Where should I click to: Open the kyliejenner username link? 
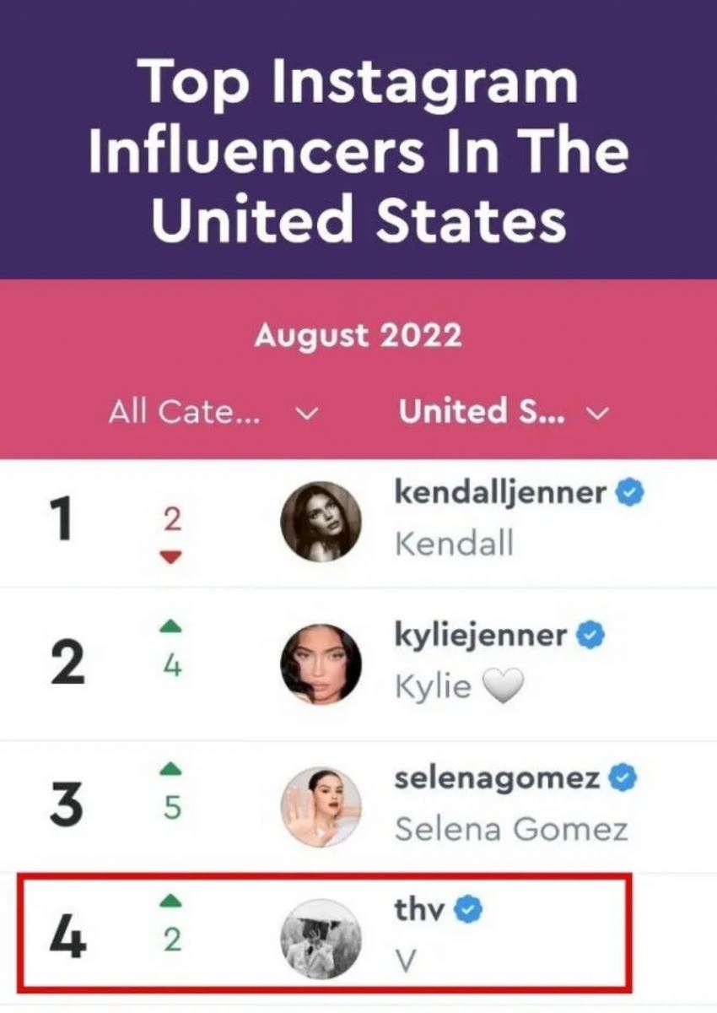[480, 635]
